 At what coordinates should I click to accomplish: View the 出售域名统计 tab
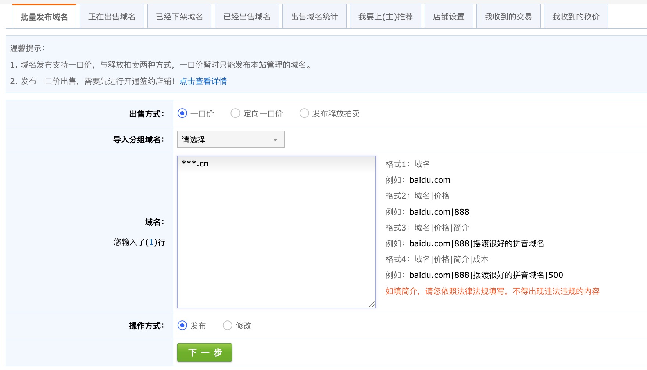[314, 17]
